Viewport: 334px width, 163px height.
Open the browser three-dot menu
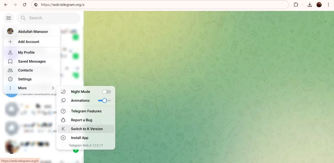pos(328,5)
